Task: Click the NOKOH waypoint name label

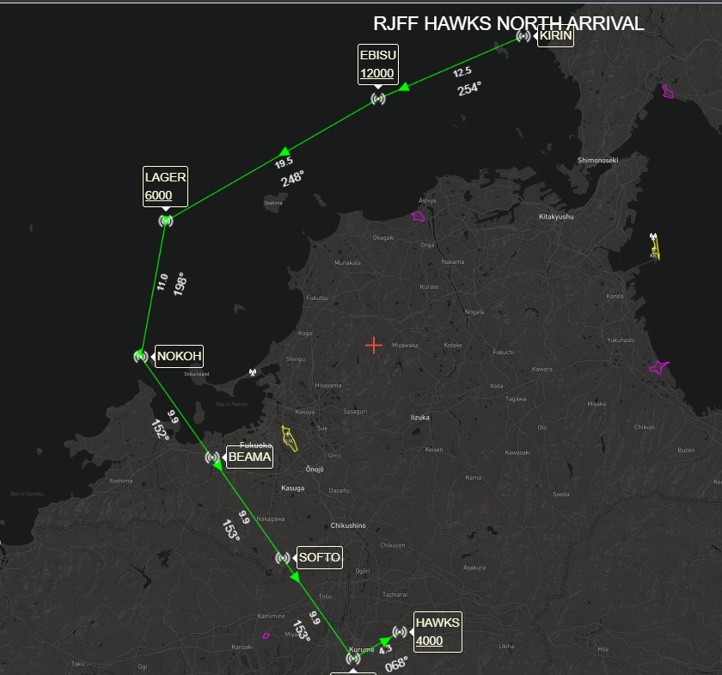Action: pos(179,356)
